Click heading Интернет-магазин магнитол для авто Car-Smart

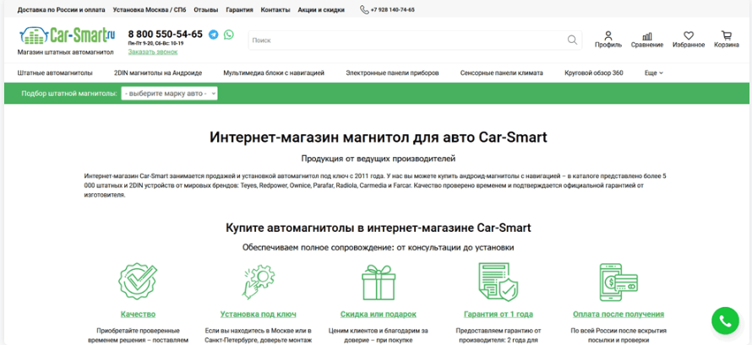point(379,137)
